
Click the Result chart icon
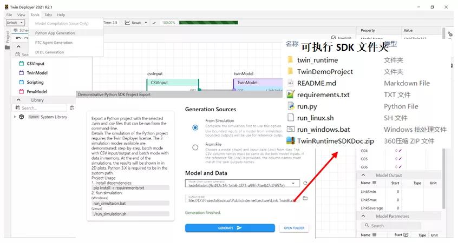tap(127, 23)
